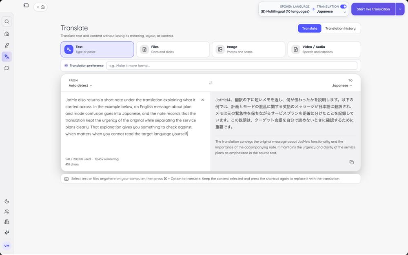This screenshot has width=408, height=255.
Task: Switch to the Translation history tab
Action: [340, 29]
